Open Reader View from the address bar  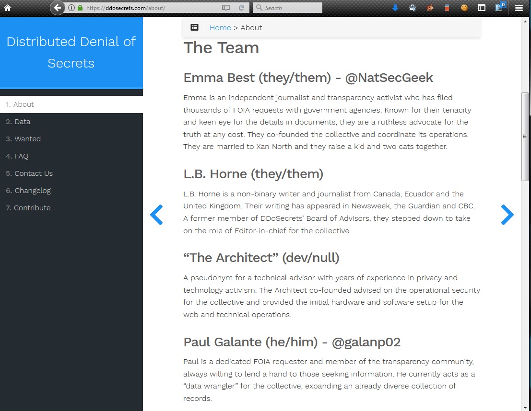click(x=226, y=8)
